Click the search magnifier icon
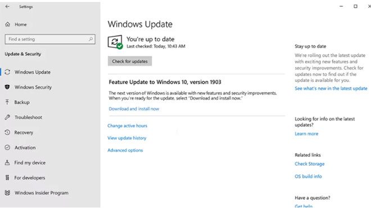This screenshot has height=208, width=371. (91, 39)
